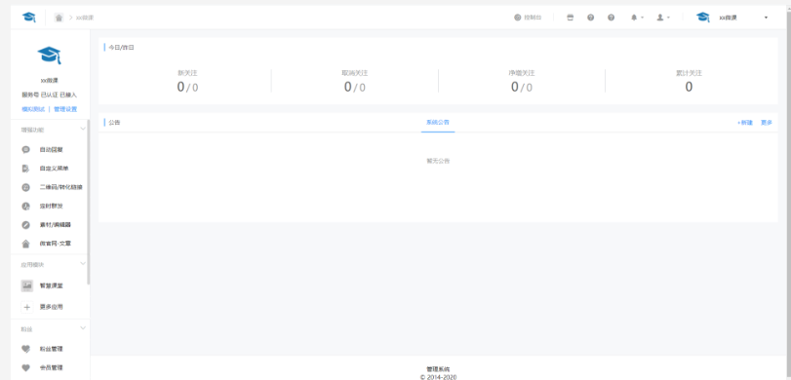
Task: Click the large graduation cap account avatar in sidebar
Action: click(x=50, y=55)
